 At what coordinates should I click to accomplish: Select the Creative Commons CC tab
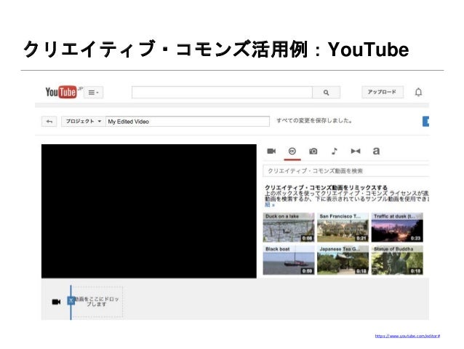coord(292,152)
